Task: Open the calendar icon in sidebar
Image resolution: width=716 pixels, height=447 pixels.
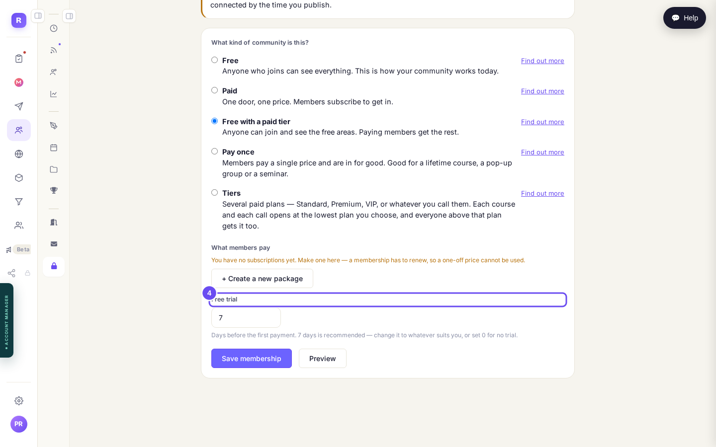Action: tap(54, 148)
